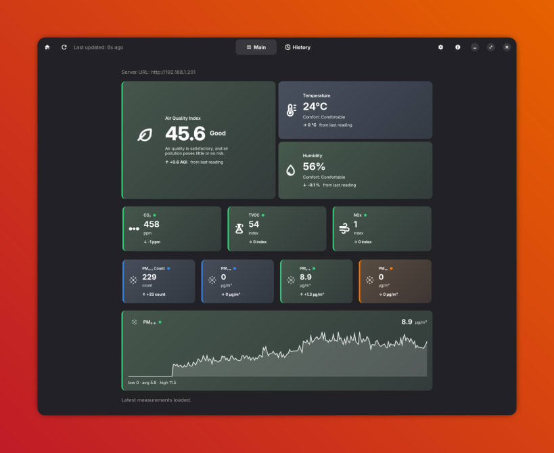
Task: Click the thermometer icon in Temperature card
Action: point(291,110)
